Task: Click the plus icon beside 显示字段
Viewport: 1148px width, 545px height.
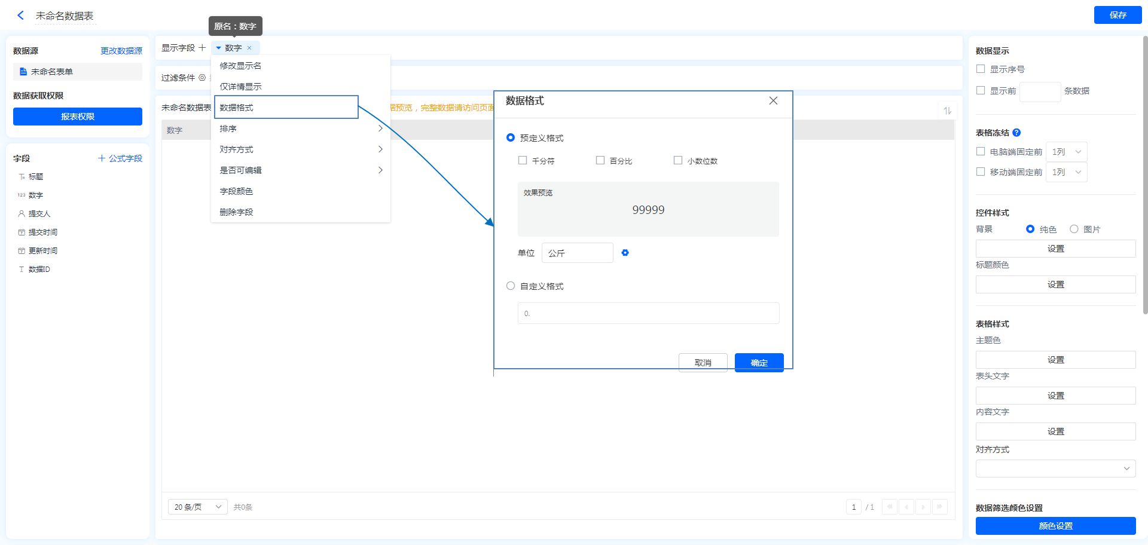Action: (202, 48)
